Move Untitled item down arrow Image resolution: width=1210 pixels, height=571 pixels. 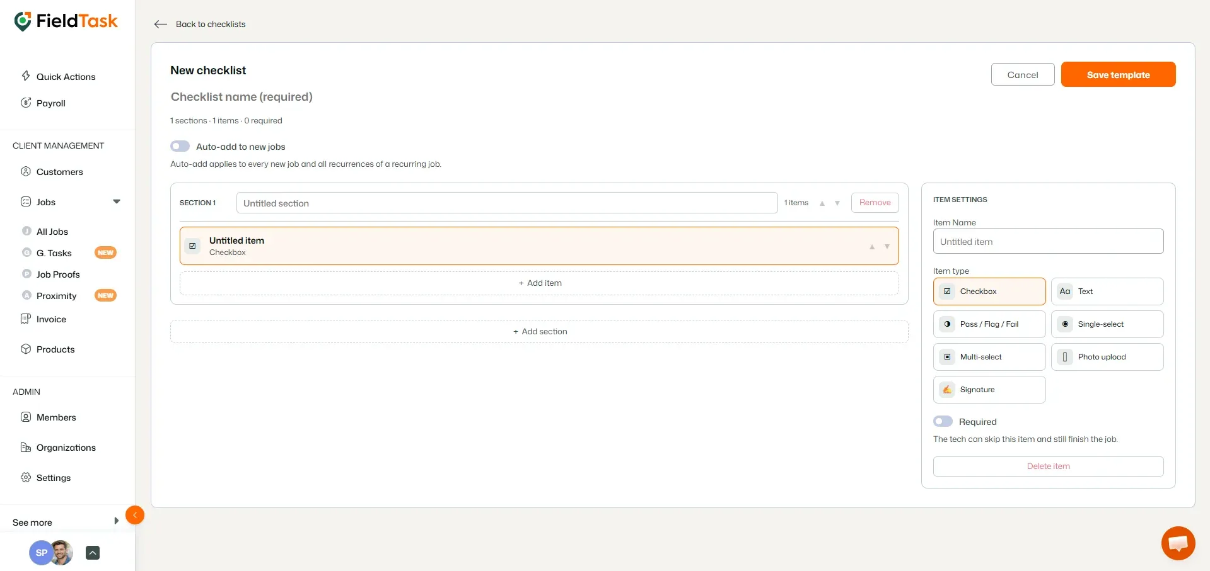tap(887, 246)
